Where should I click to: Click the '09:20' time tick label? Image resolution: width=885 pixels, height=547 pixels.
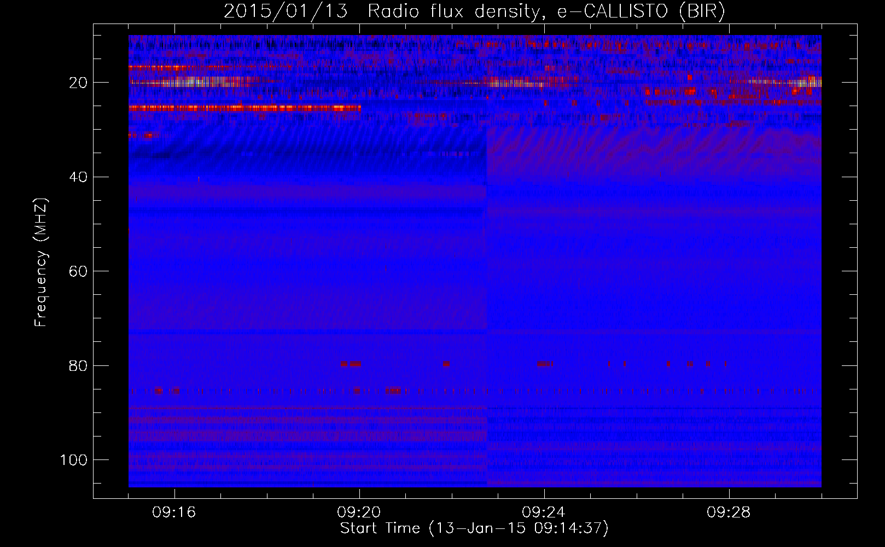359,513
